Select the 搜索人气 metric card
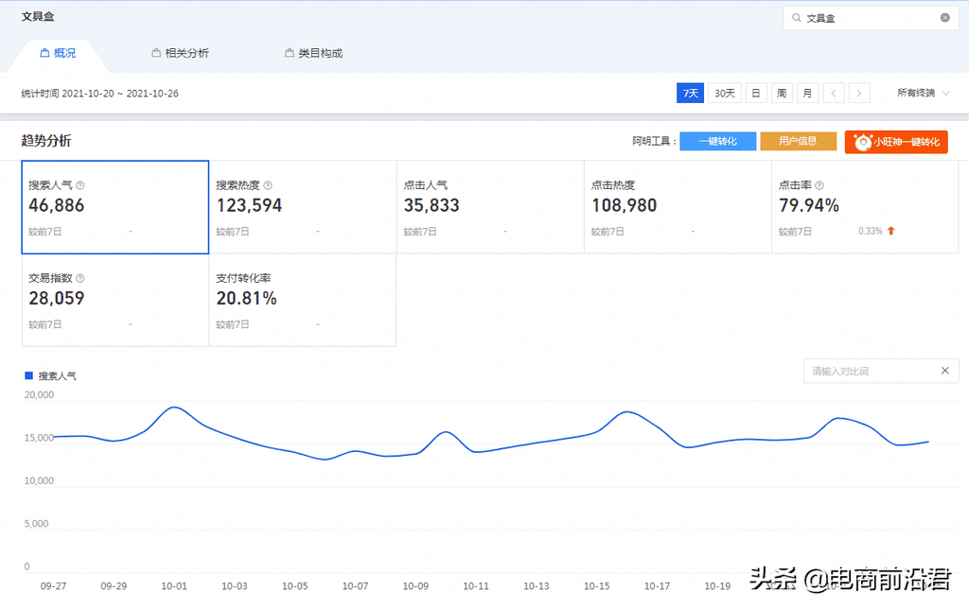 point(115,207)
